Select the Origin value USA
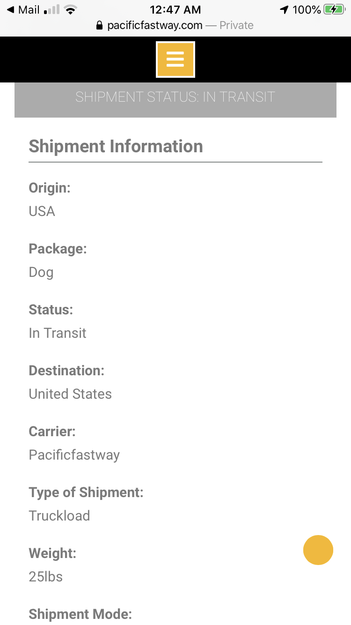The height and width of the screenshot is (625, 351). [42, 211]
